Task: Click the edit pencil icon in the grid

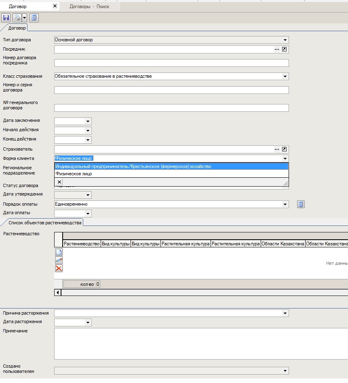Action: [x=59, y=260]
